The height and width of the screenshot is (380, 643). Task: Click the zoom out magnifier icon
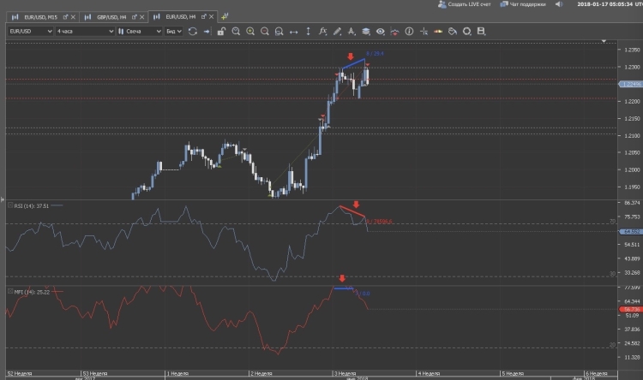pyautogui.click(x=265, y=31)
